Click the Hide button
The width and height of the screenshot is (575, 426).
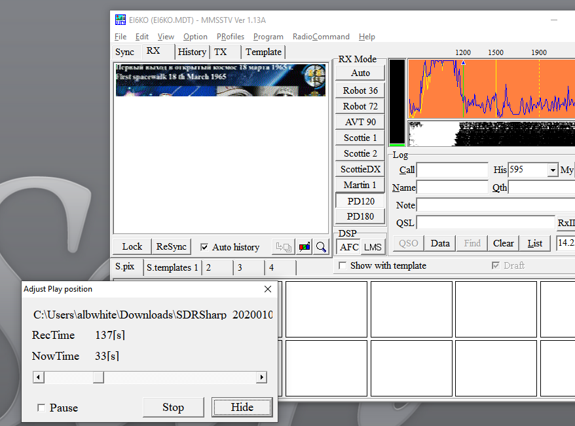242,407
